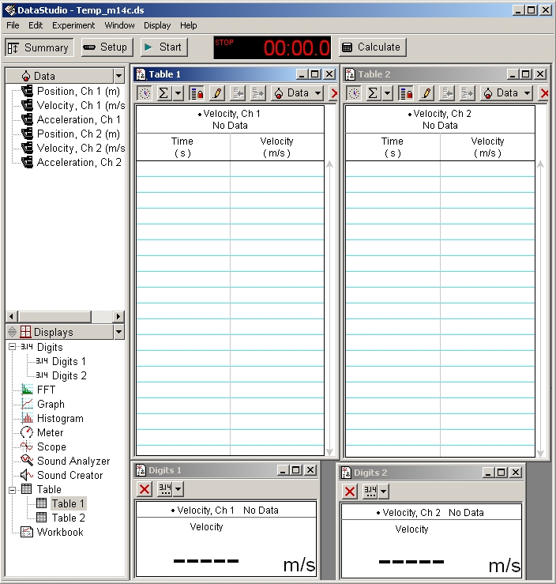Open the Sigma dropdown arrow in Table 1

click(178, 93)
